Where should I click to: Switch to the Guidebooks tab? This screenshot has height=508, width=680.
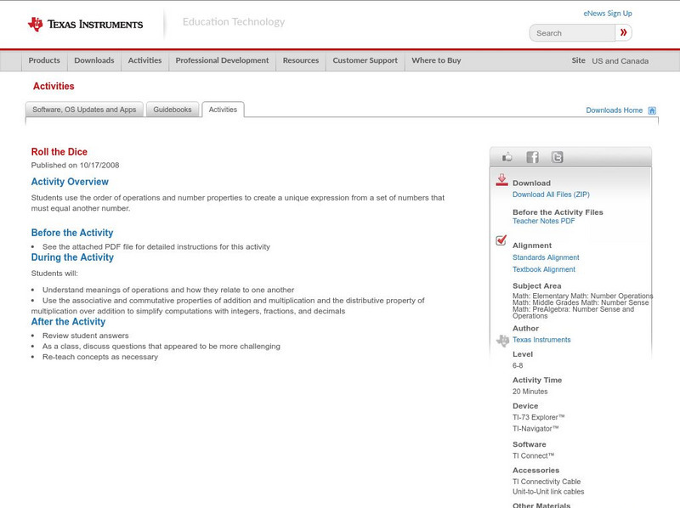coord(173,110)
